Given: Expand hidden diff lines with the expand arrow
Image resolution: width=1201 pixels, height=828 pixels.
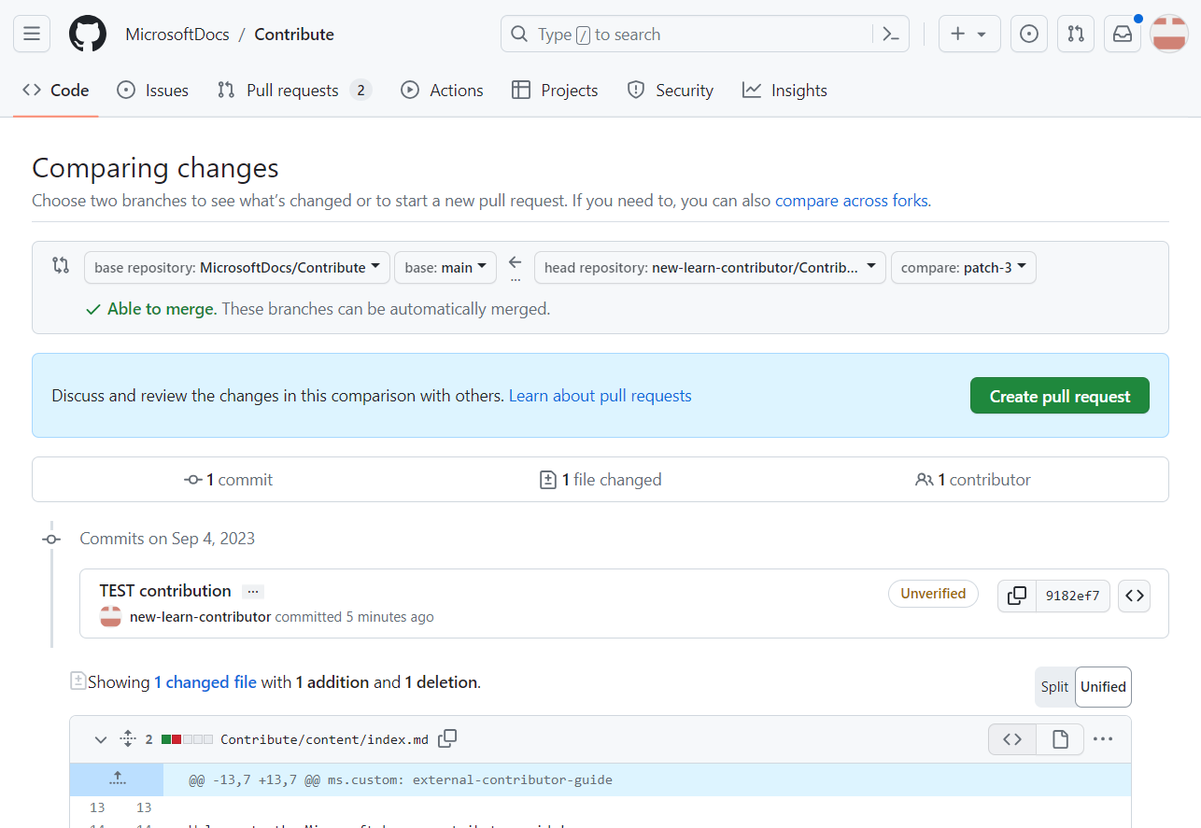Looking at the screenshot, I should 117,778.
